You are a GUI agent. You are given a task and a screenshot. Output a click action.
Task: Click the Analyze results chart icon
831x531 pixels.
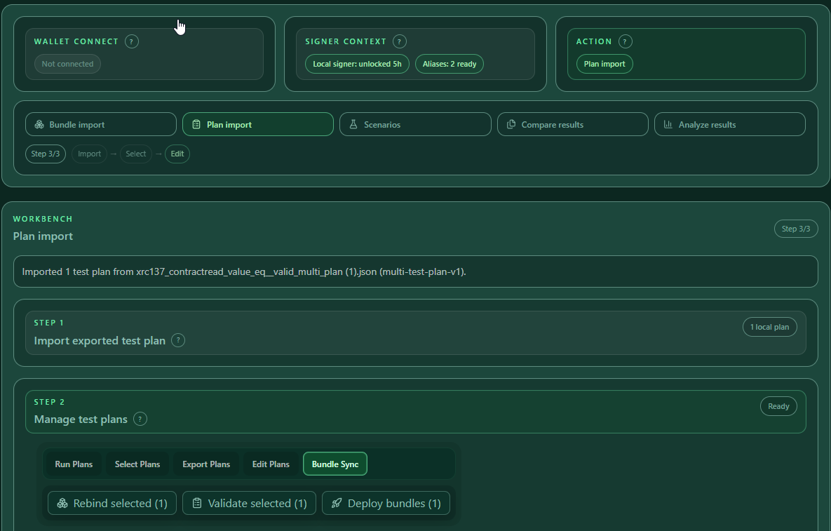coord(668,125)
